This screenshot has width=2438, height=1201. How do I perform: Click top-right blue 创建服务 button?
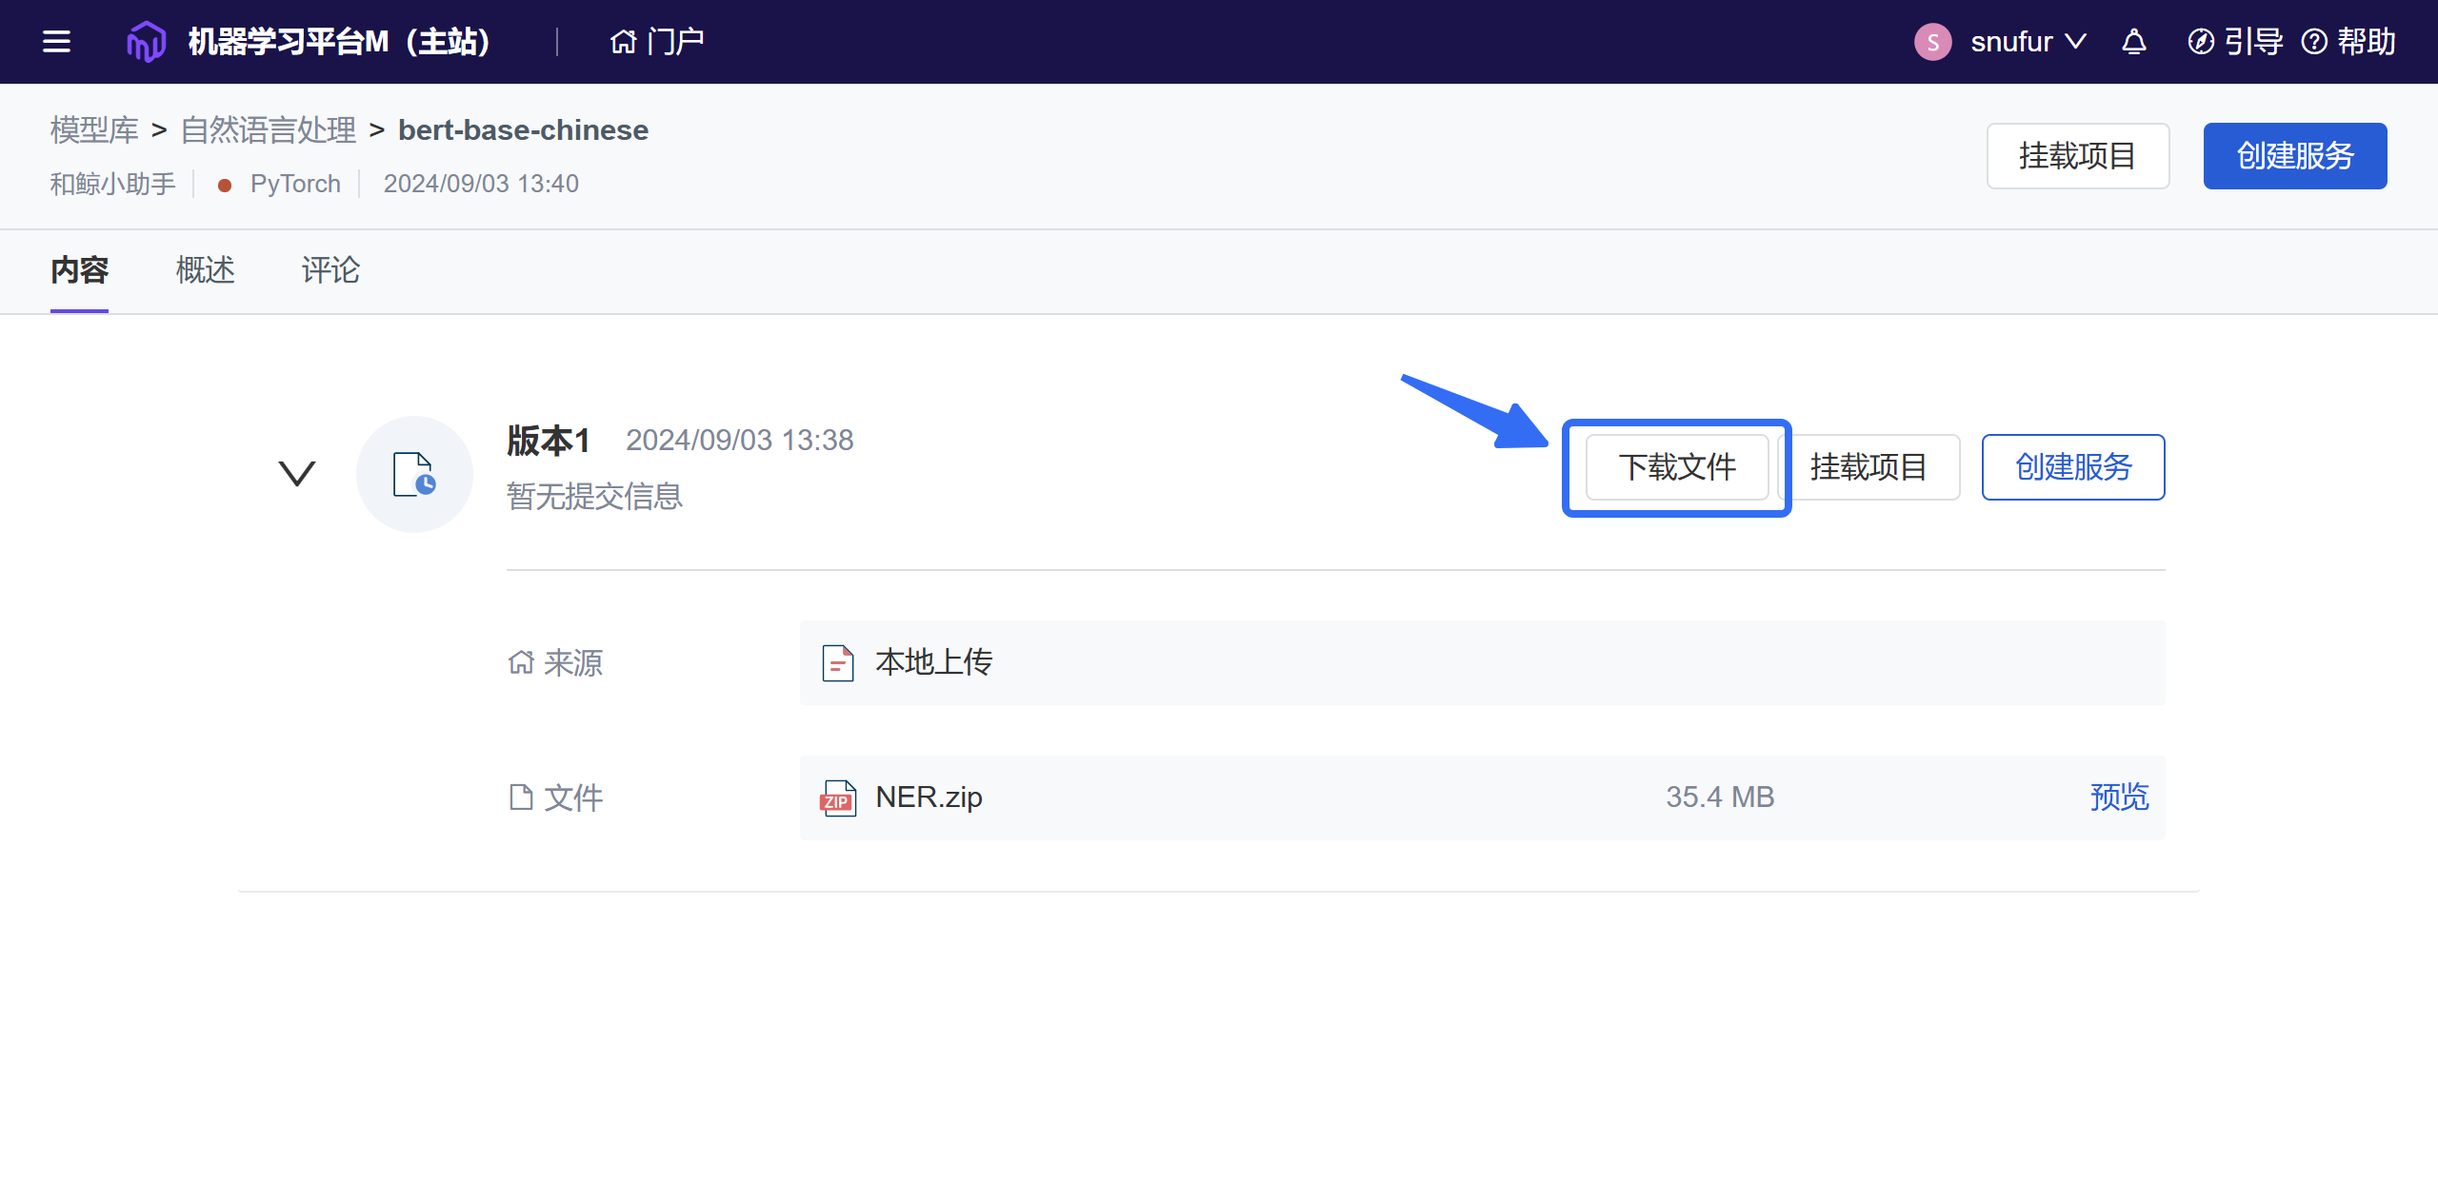coord(2294,156)
